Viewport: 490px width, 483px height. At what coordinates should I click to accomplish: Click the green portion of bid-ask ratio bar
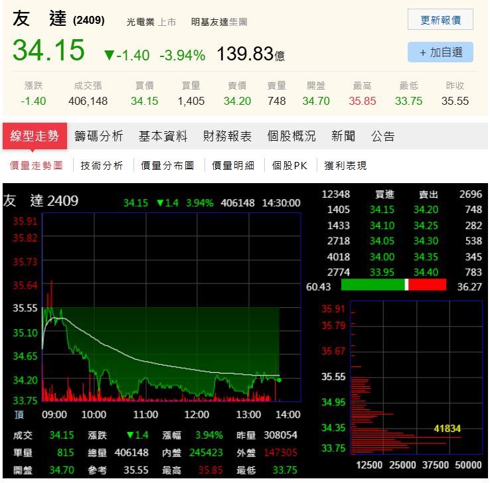pyautogui.click(x=373, y=285)
